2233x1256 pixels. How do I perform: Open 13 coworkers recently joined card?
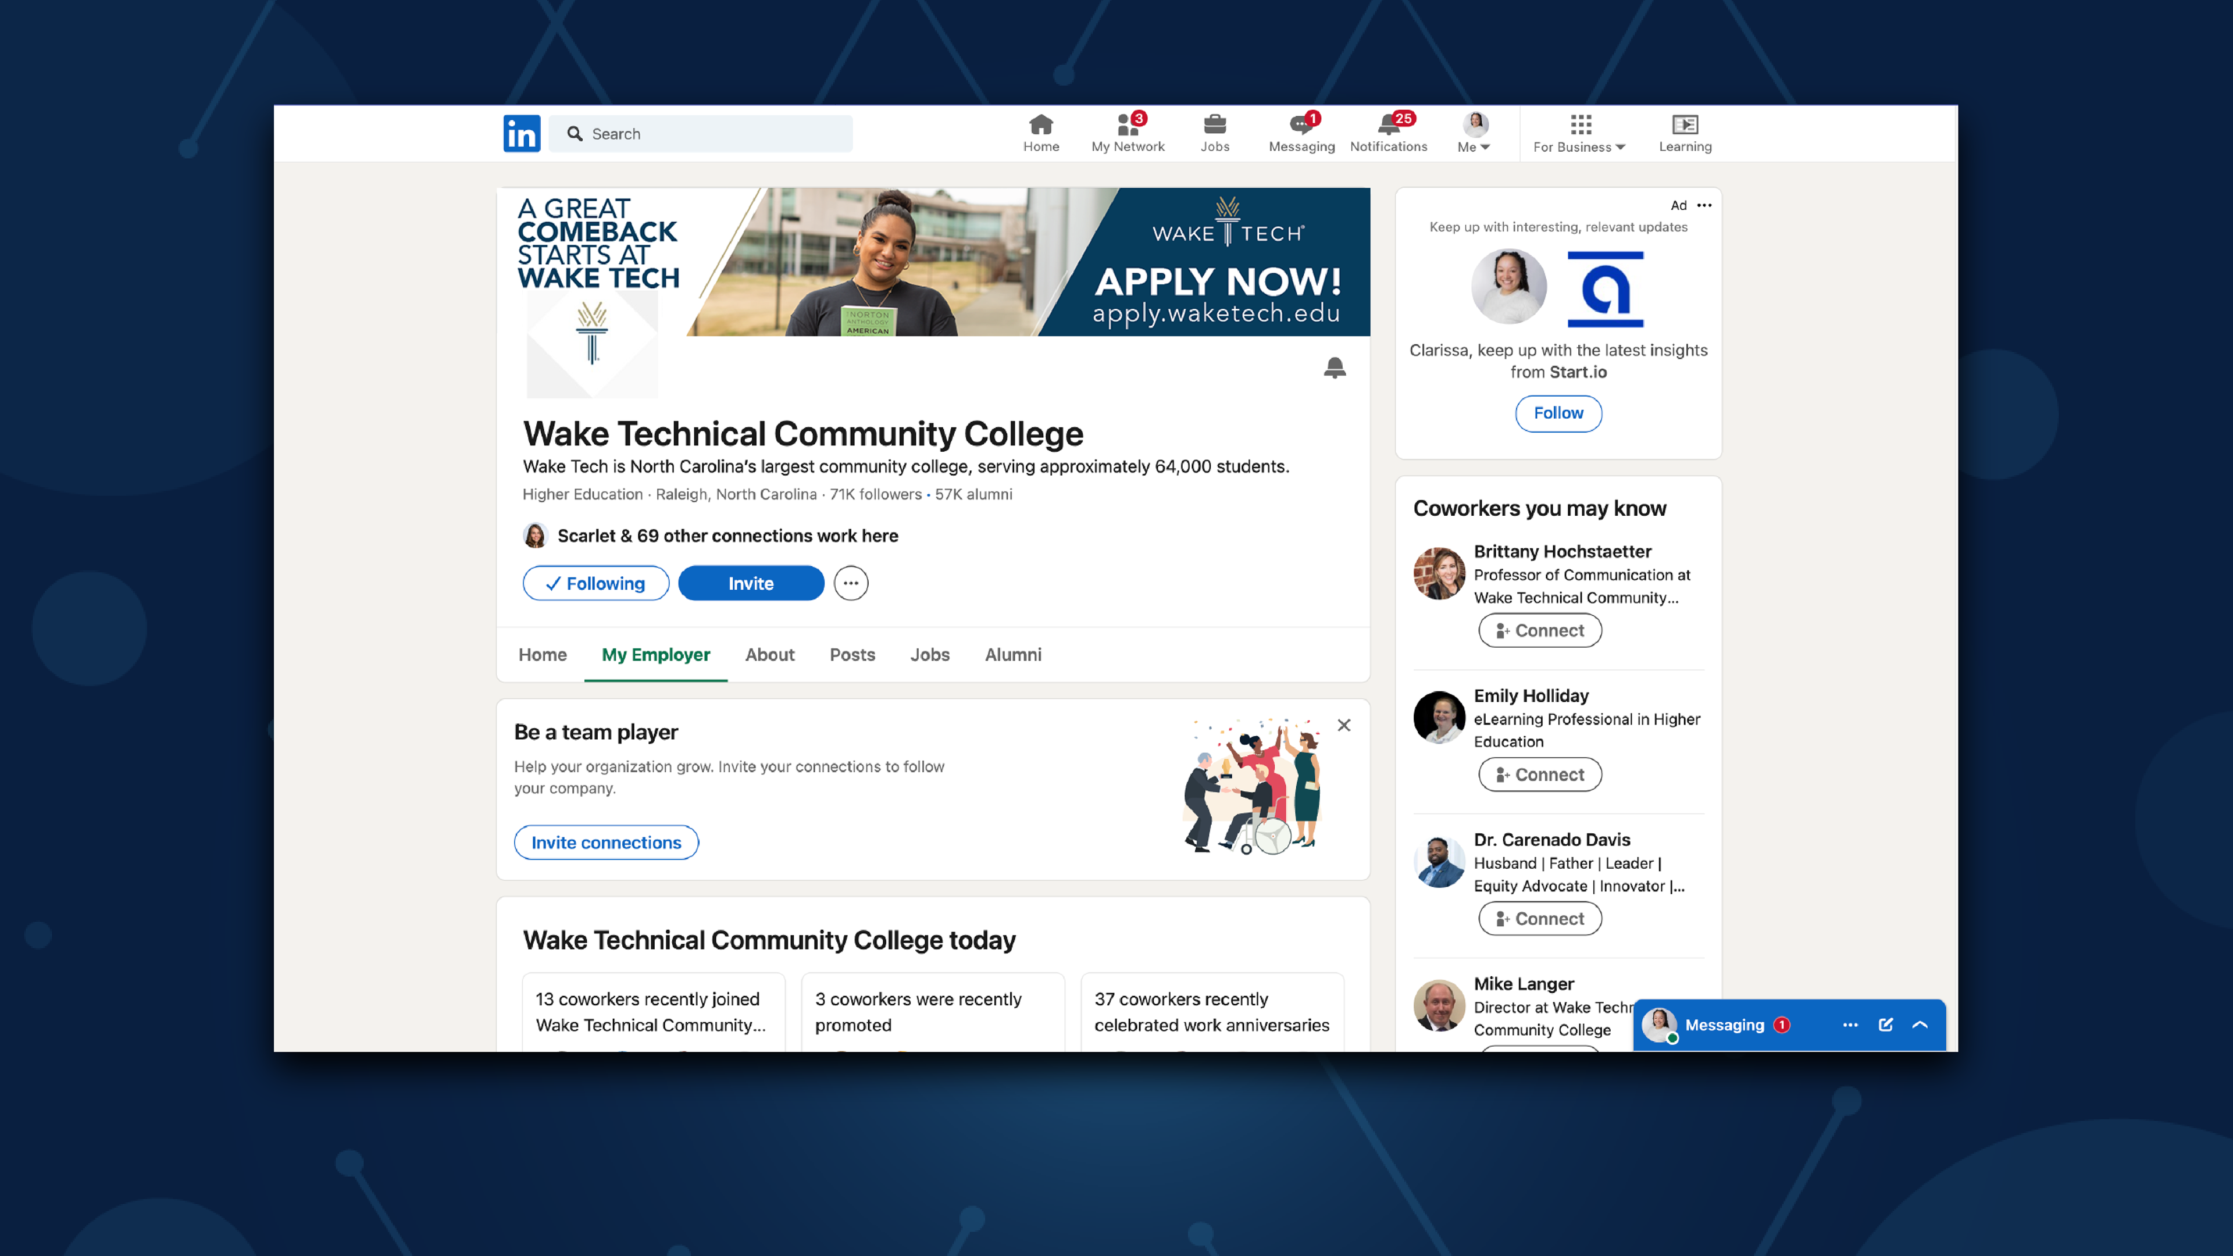point(654,1012)
